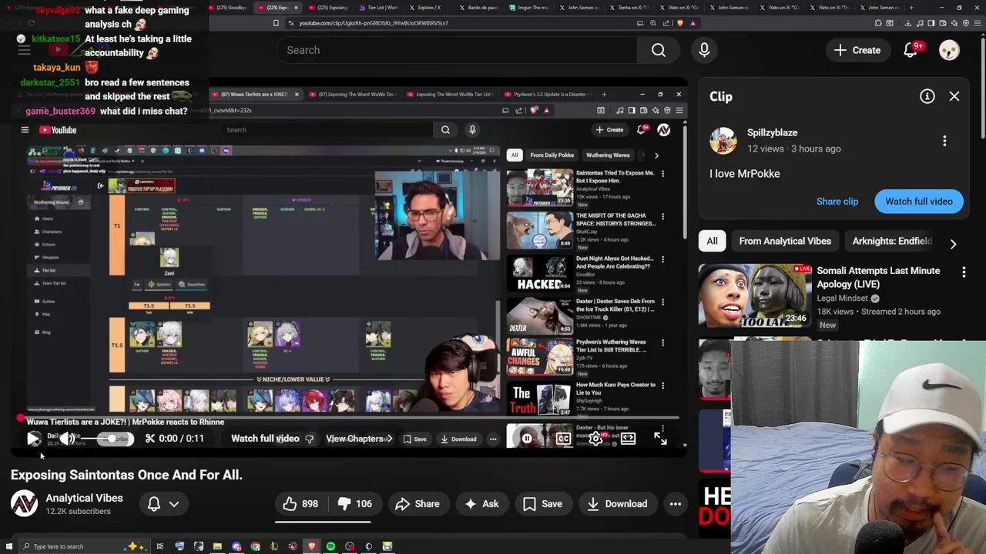Focus the YouTube search field

pyautogui.click(x=456, y=50)
